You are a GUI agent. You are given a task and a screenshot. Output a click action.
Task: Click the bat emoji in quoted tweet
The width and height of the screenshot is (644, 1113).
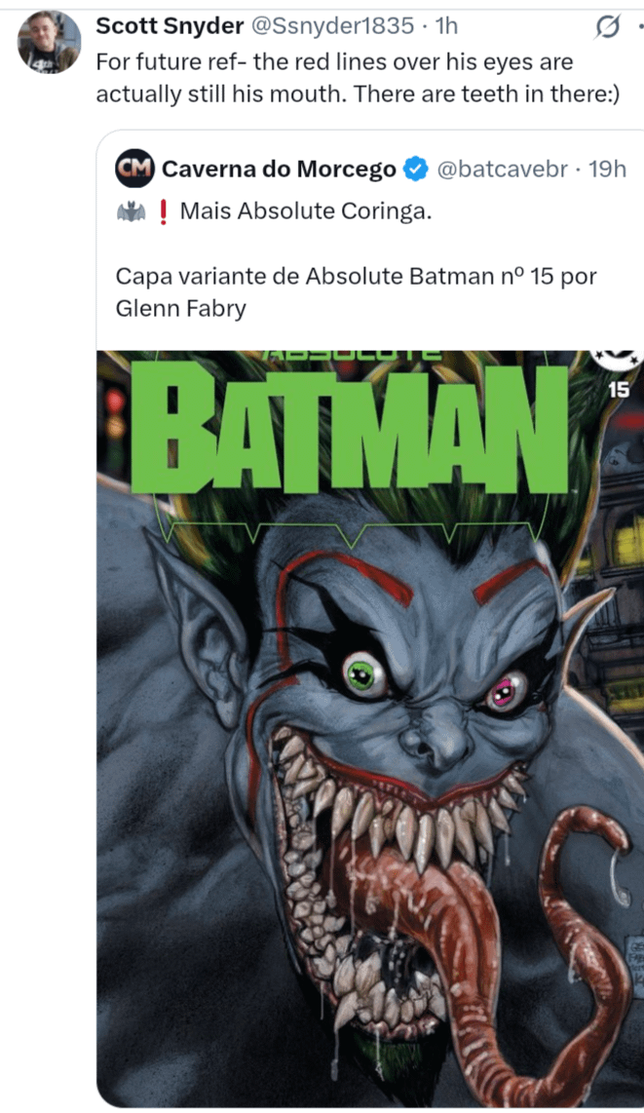tap(132, 211)
